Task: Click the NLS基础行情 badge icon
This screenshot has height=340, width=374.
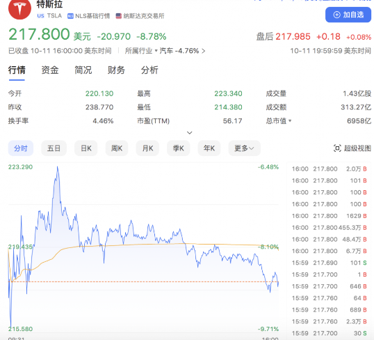Action: 70,16
